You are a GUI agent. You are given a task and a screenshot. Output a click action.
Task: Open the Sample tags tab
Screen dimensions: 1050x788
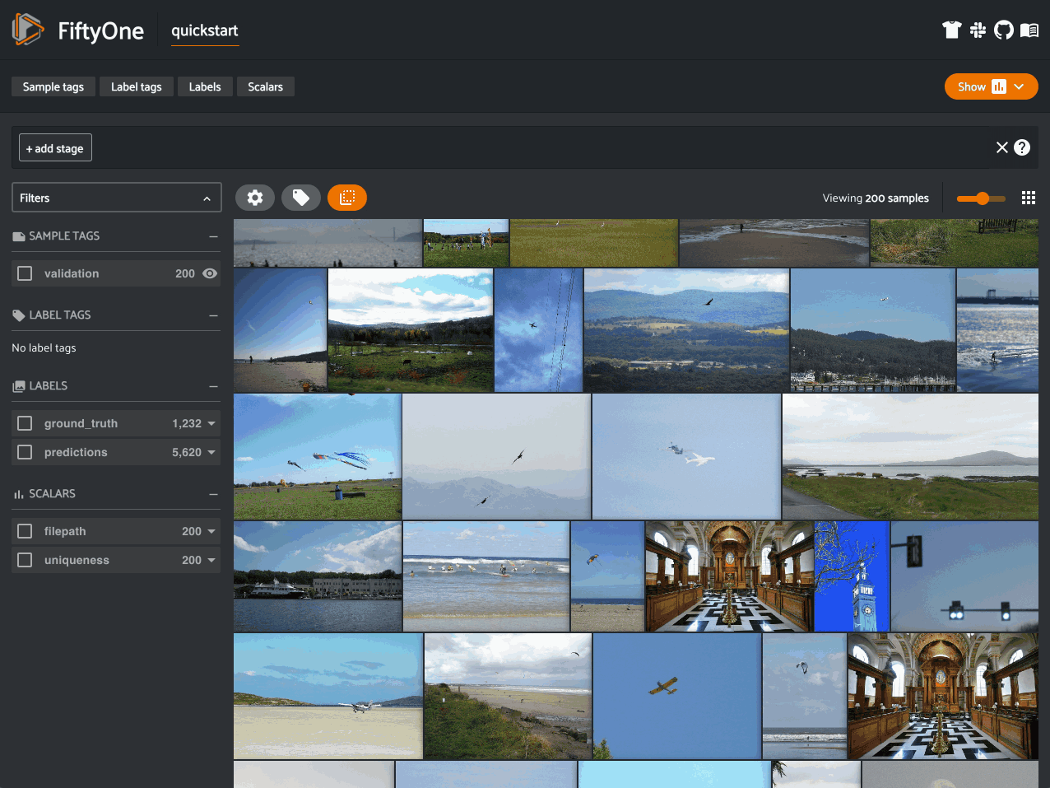(x=53, y=86)
